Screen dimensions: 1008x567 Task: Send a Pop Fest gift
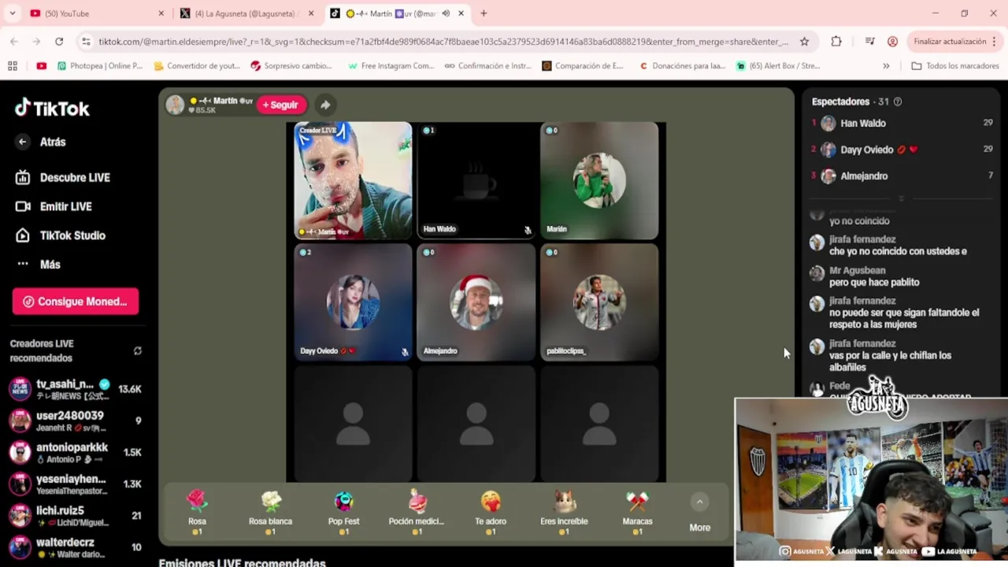343,513
